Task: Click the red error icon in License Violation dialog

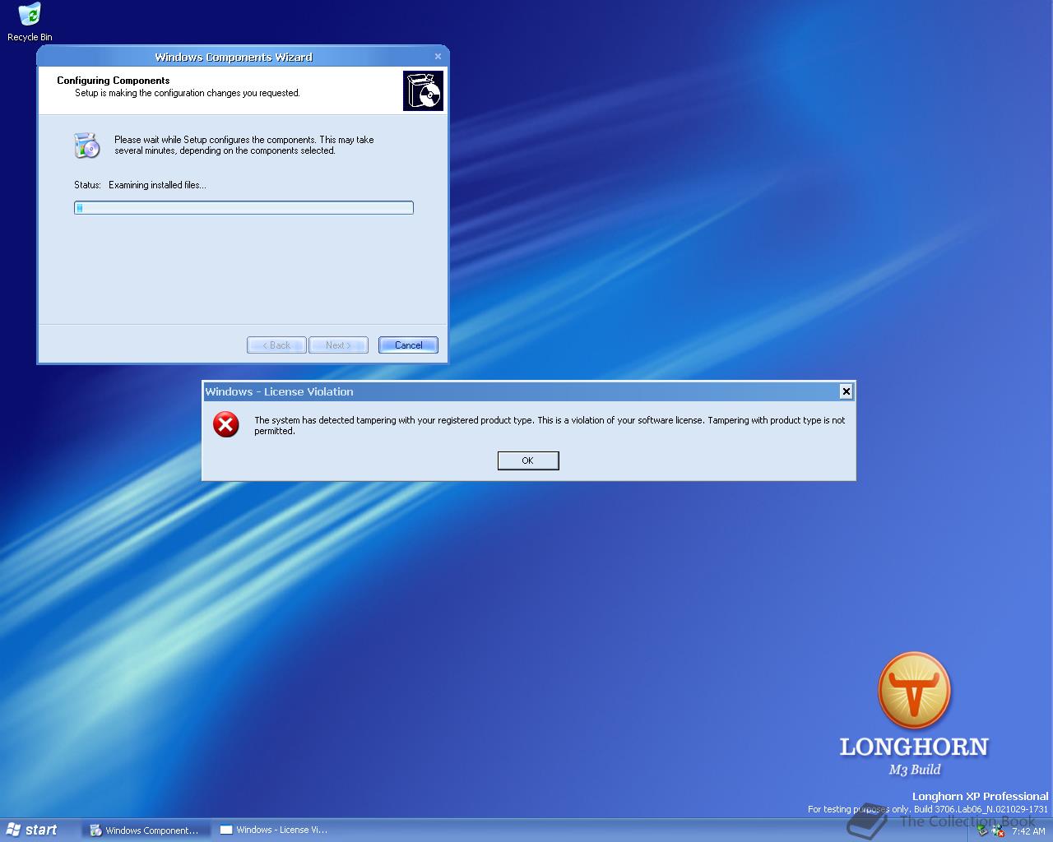Action: coord(225,424)
